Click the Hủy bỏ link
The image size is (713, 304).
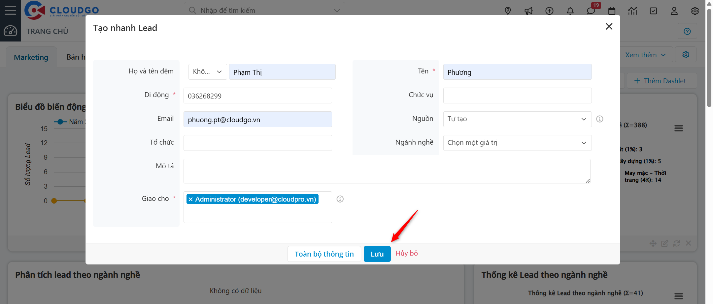407,253
